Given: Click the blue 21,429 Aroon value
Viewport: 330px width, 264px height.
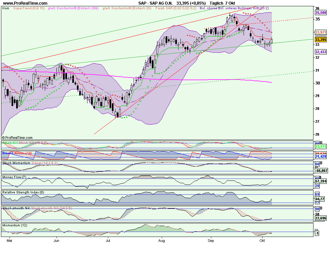Looking at the screenshot, I should click(320, 156).
